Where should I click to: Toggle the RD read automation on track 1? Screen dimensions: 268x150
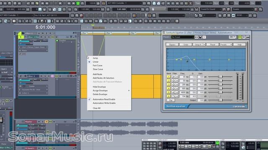(53, 37)
